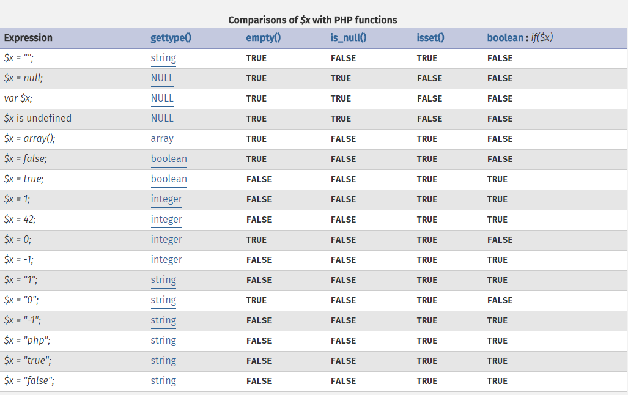Click the string link for $x = "false"
The width and height of the screenshot is (628, 395).
point(163,381)
